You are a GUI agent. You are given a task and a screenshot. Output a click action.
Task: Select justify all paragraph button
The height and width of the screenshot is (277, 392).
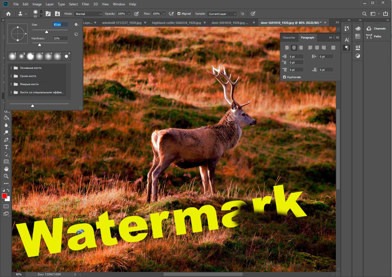tap(333, 48)
